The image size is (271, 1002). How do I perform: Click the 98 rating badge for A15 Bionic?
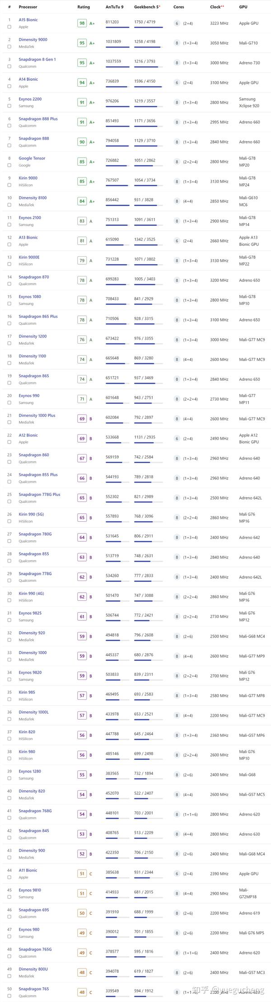tap(82, 23)
